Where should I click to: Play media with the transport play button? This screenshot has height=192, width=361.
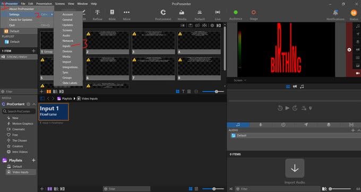(x=287, y=108)
